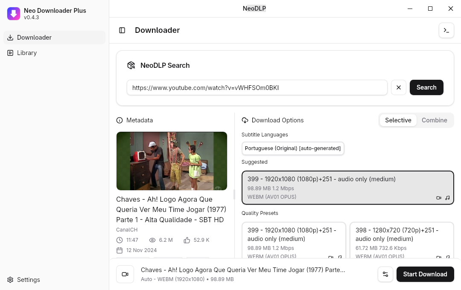Click the Chaves video thumbnail

point(172,161)
